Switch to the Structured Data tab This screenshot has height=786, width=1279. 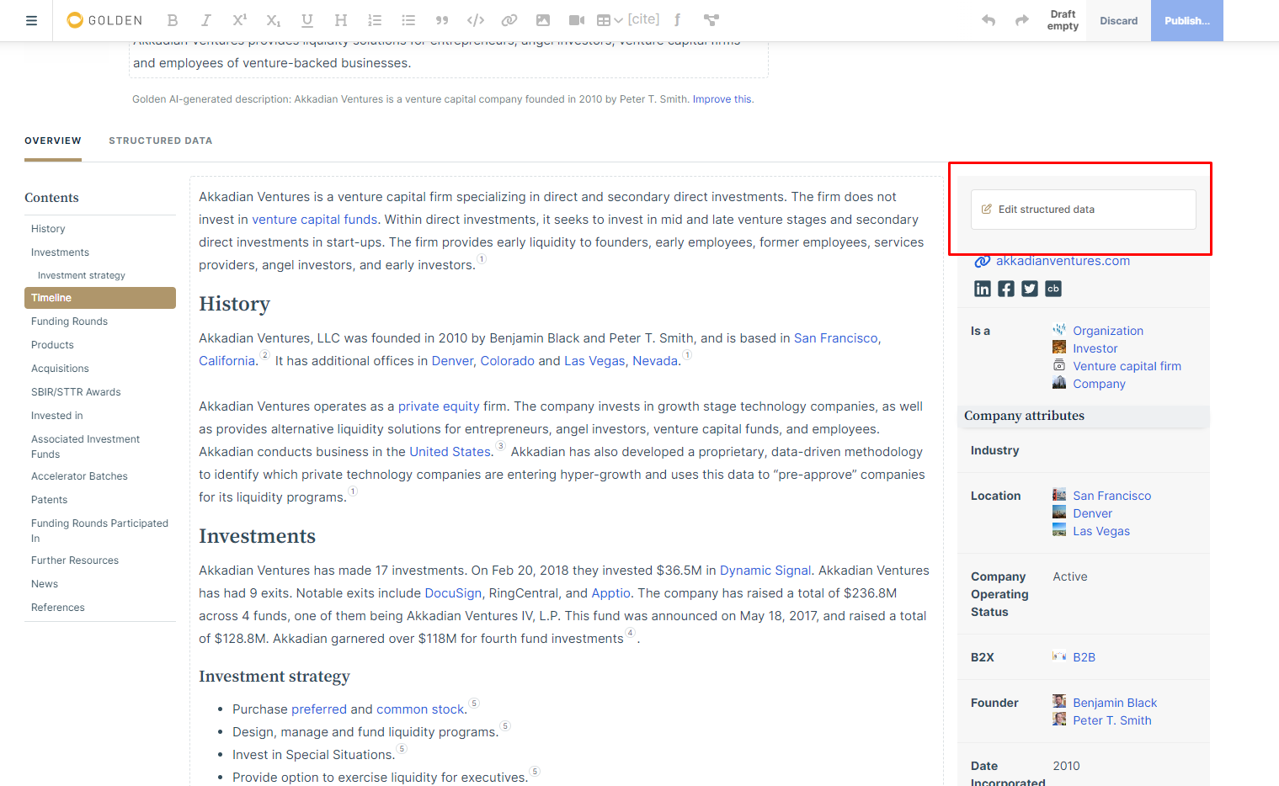tap(161, 141)
